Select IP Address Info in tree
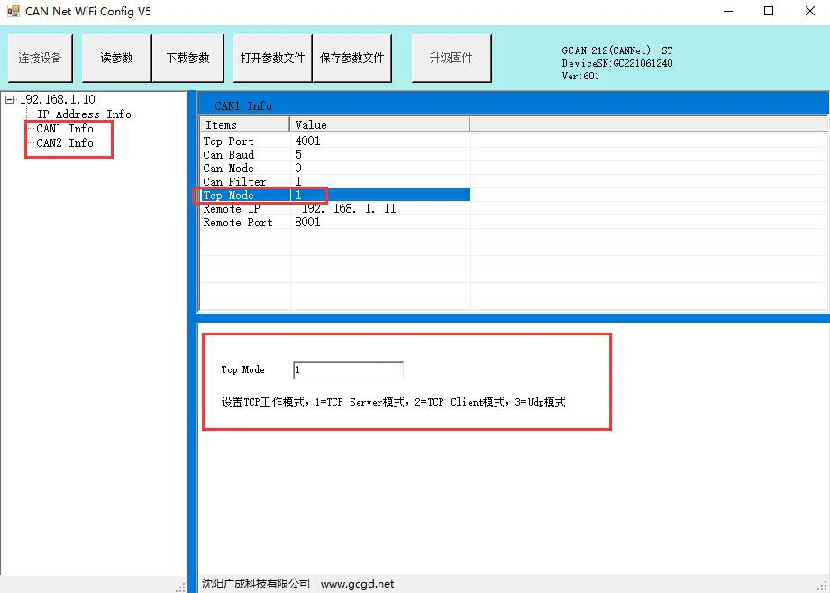The image size is (830, 593). tap(83, 114)
